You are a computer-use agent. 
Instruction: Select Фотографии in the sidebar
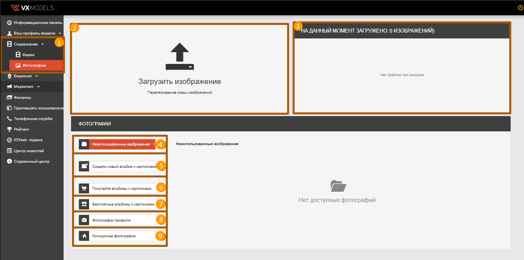(x=34, y=65)
